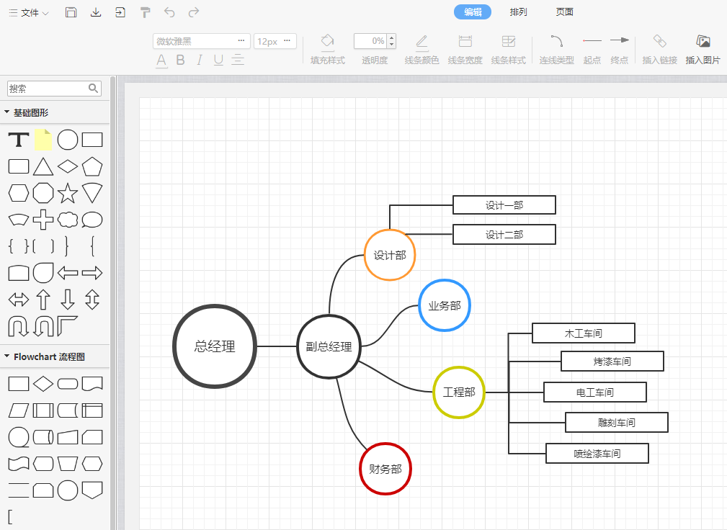This screenshot has height=530, width=727.
Task: Collapse the Flowchart 流程图 section
Action: (x=7, y=356)
